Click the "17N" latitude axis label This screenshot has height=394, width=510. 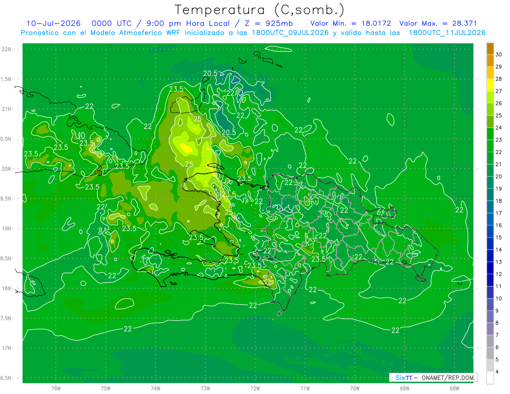(x=7, y=348)
